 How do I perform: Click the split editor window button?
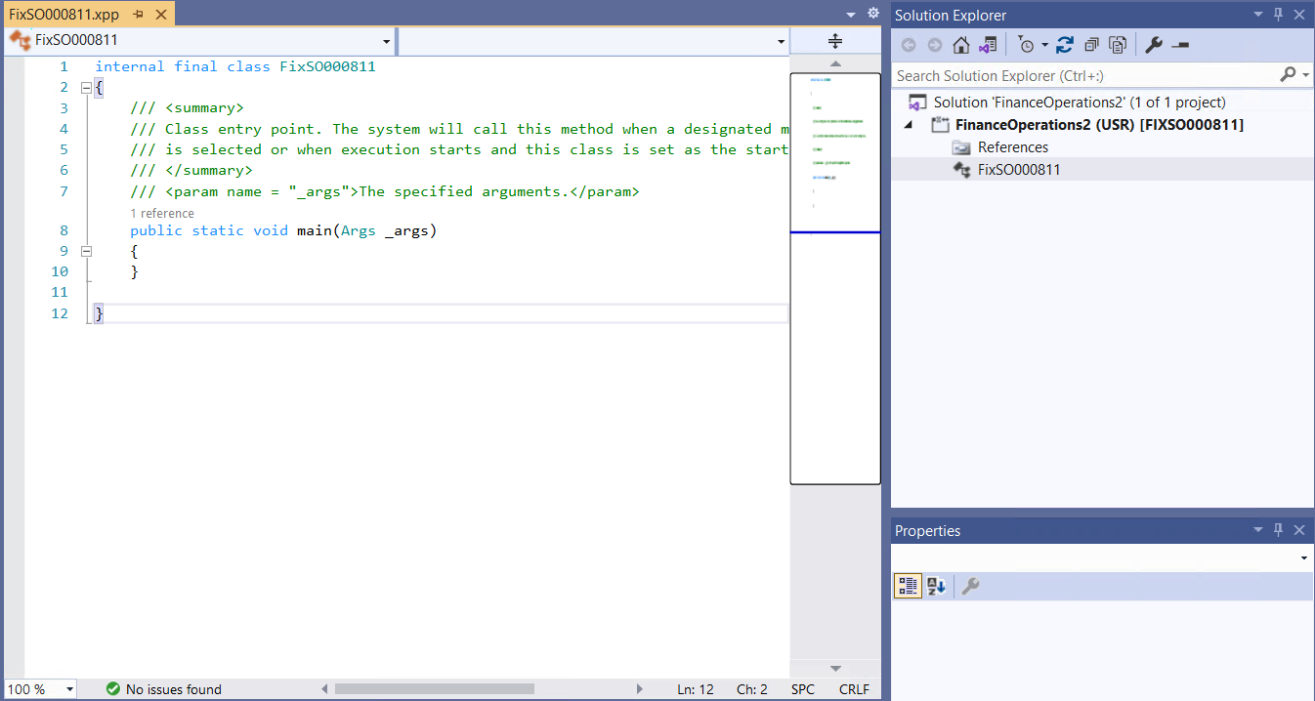pyautogui.click(x=835, y=40)
